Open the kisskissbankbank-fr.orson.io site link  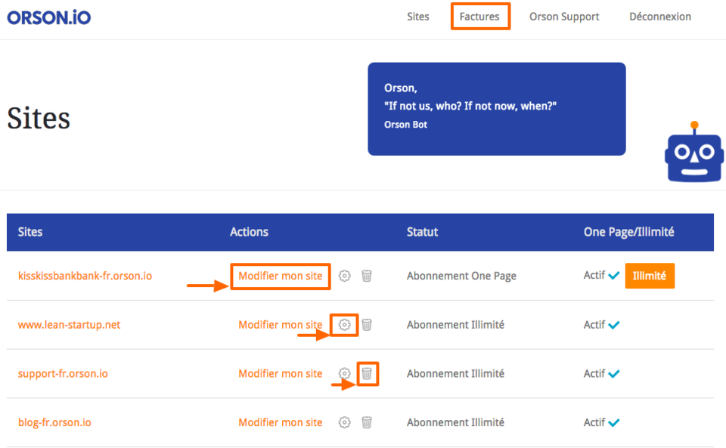point(85,276)
